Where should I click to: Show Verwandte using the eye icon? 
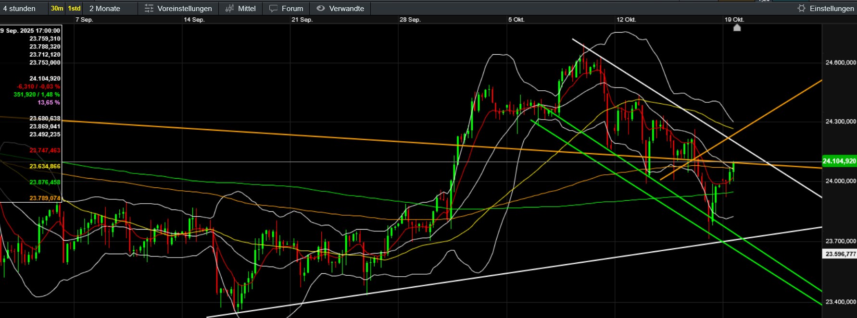[x=321, y=9]
